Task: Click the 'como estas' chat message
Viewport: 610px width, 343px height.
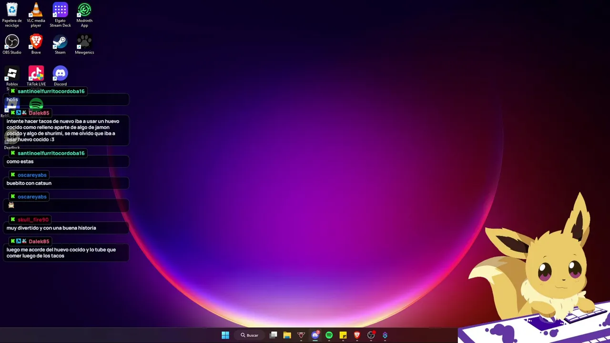Action: point(20,161)
